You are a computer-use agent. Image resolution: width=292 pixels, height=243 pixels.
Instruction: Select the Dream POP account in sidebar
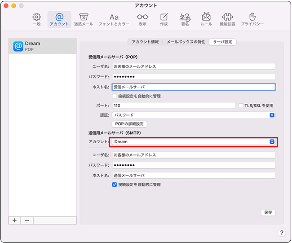43,46
